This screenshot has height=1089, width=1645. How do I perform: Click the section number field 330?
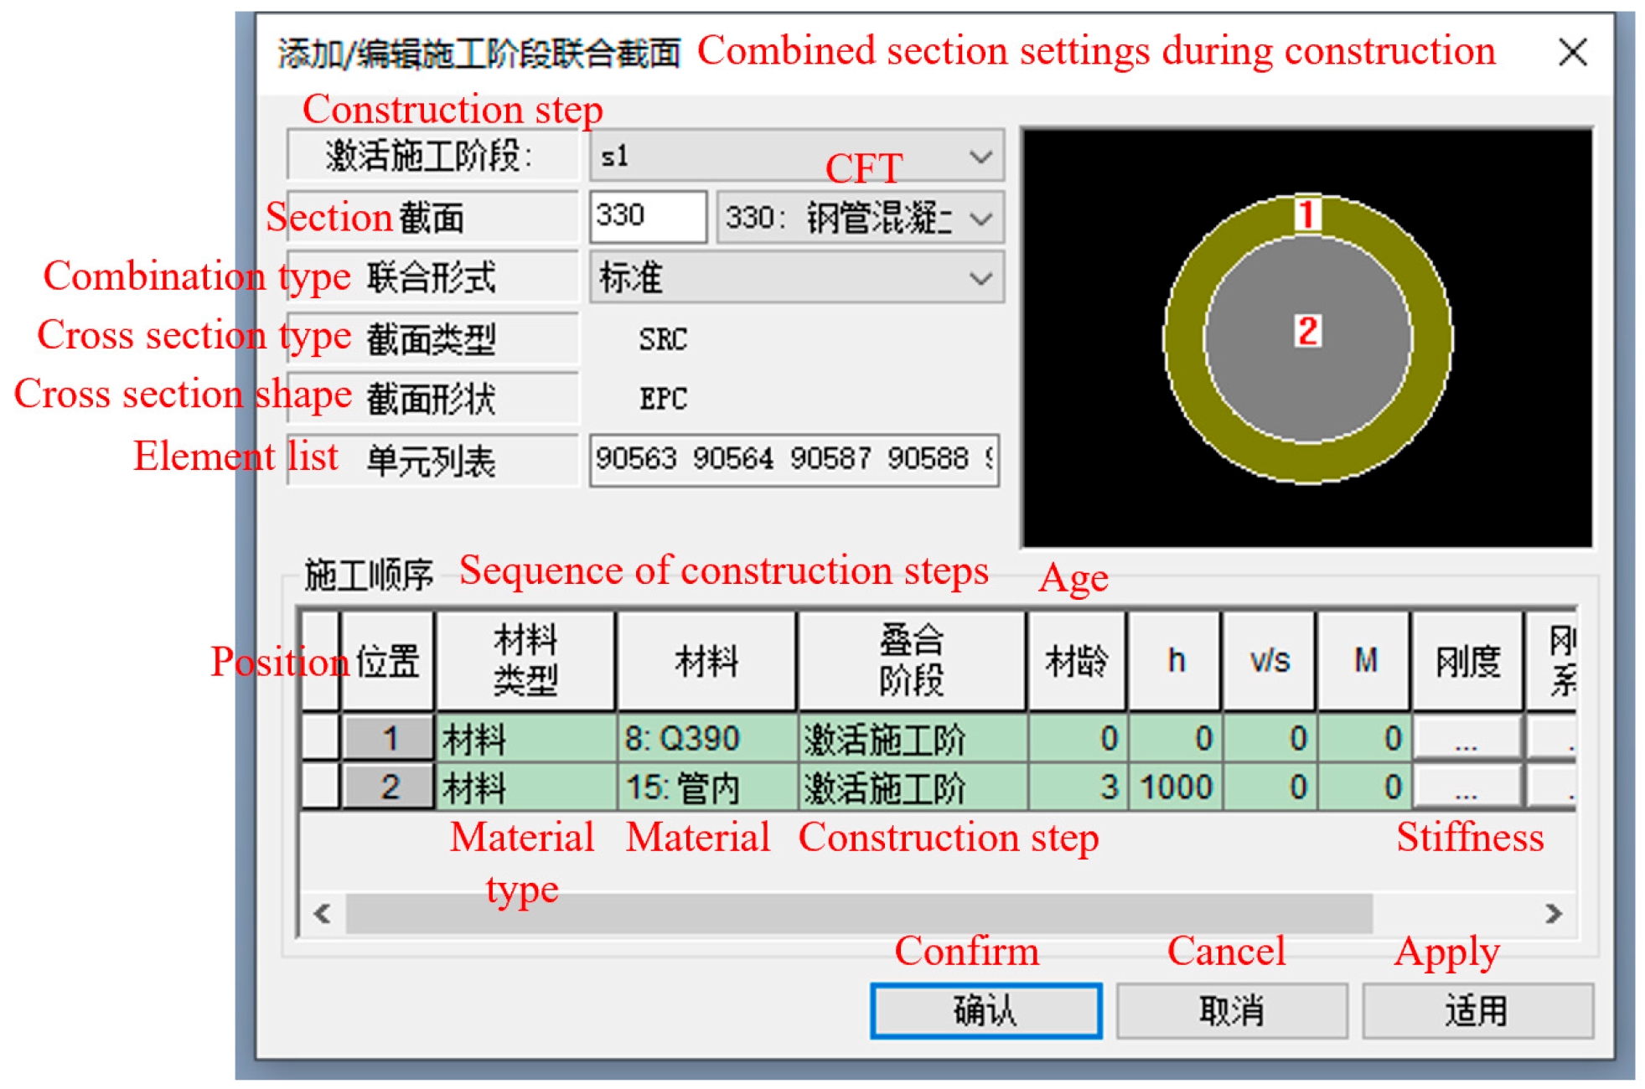(647, 217)
